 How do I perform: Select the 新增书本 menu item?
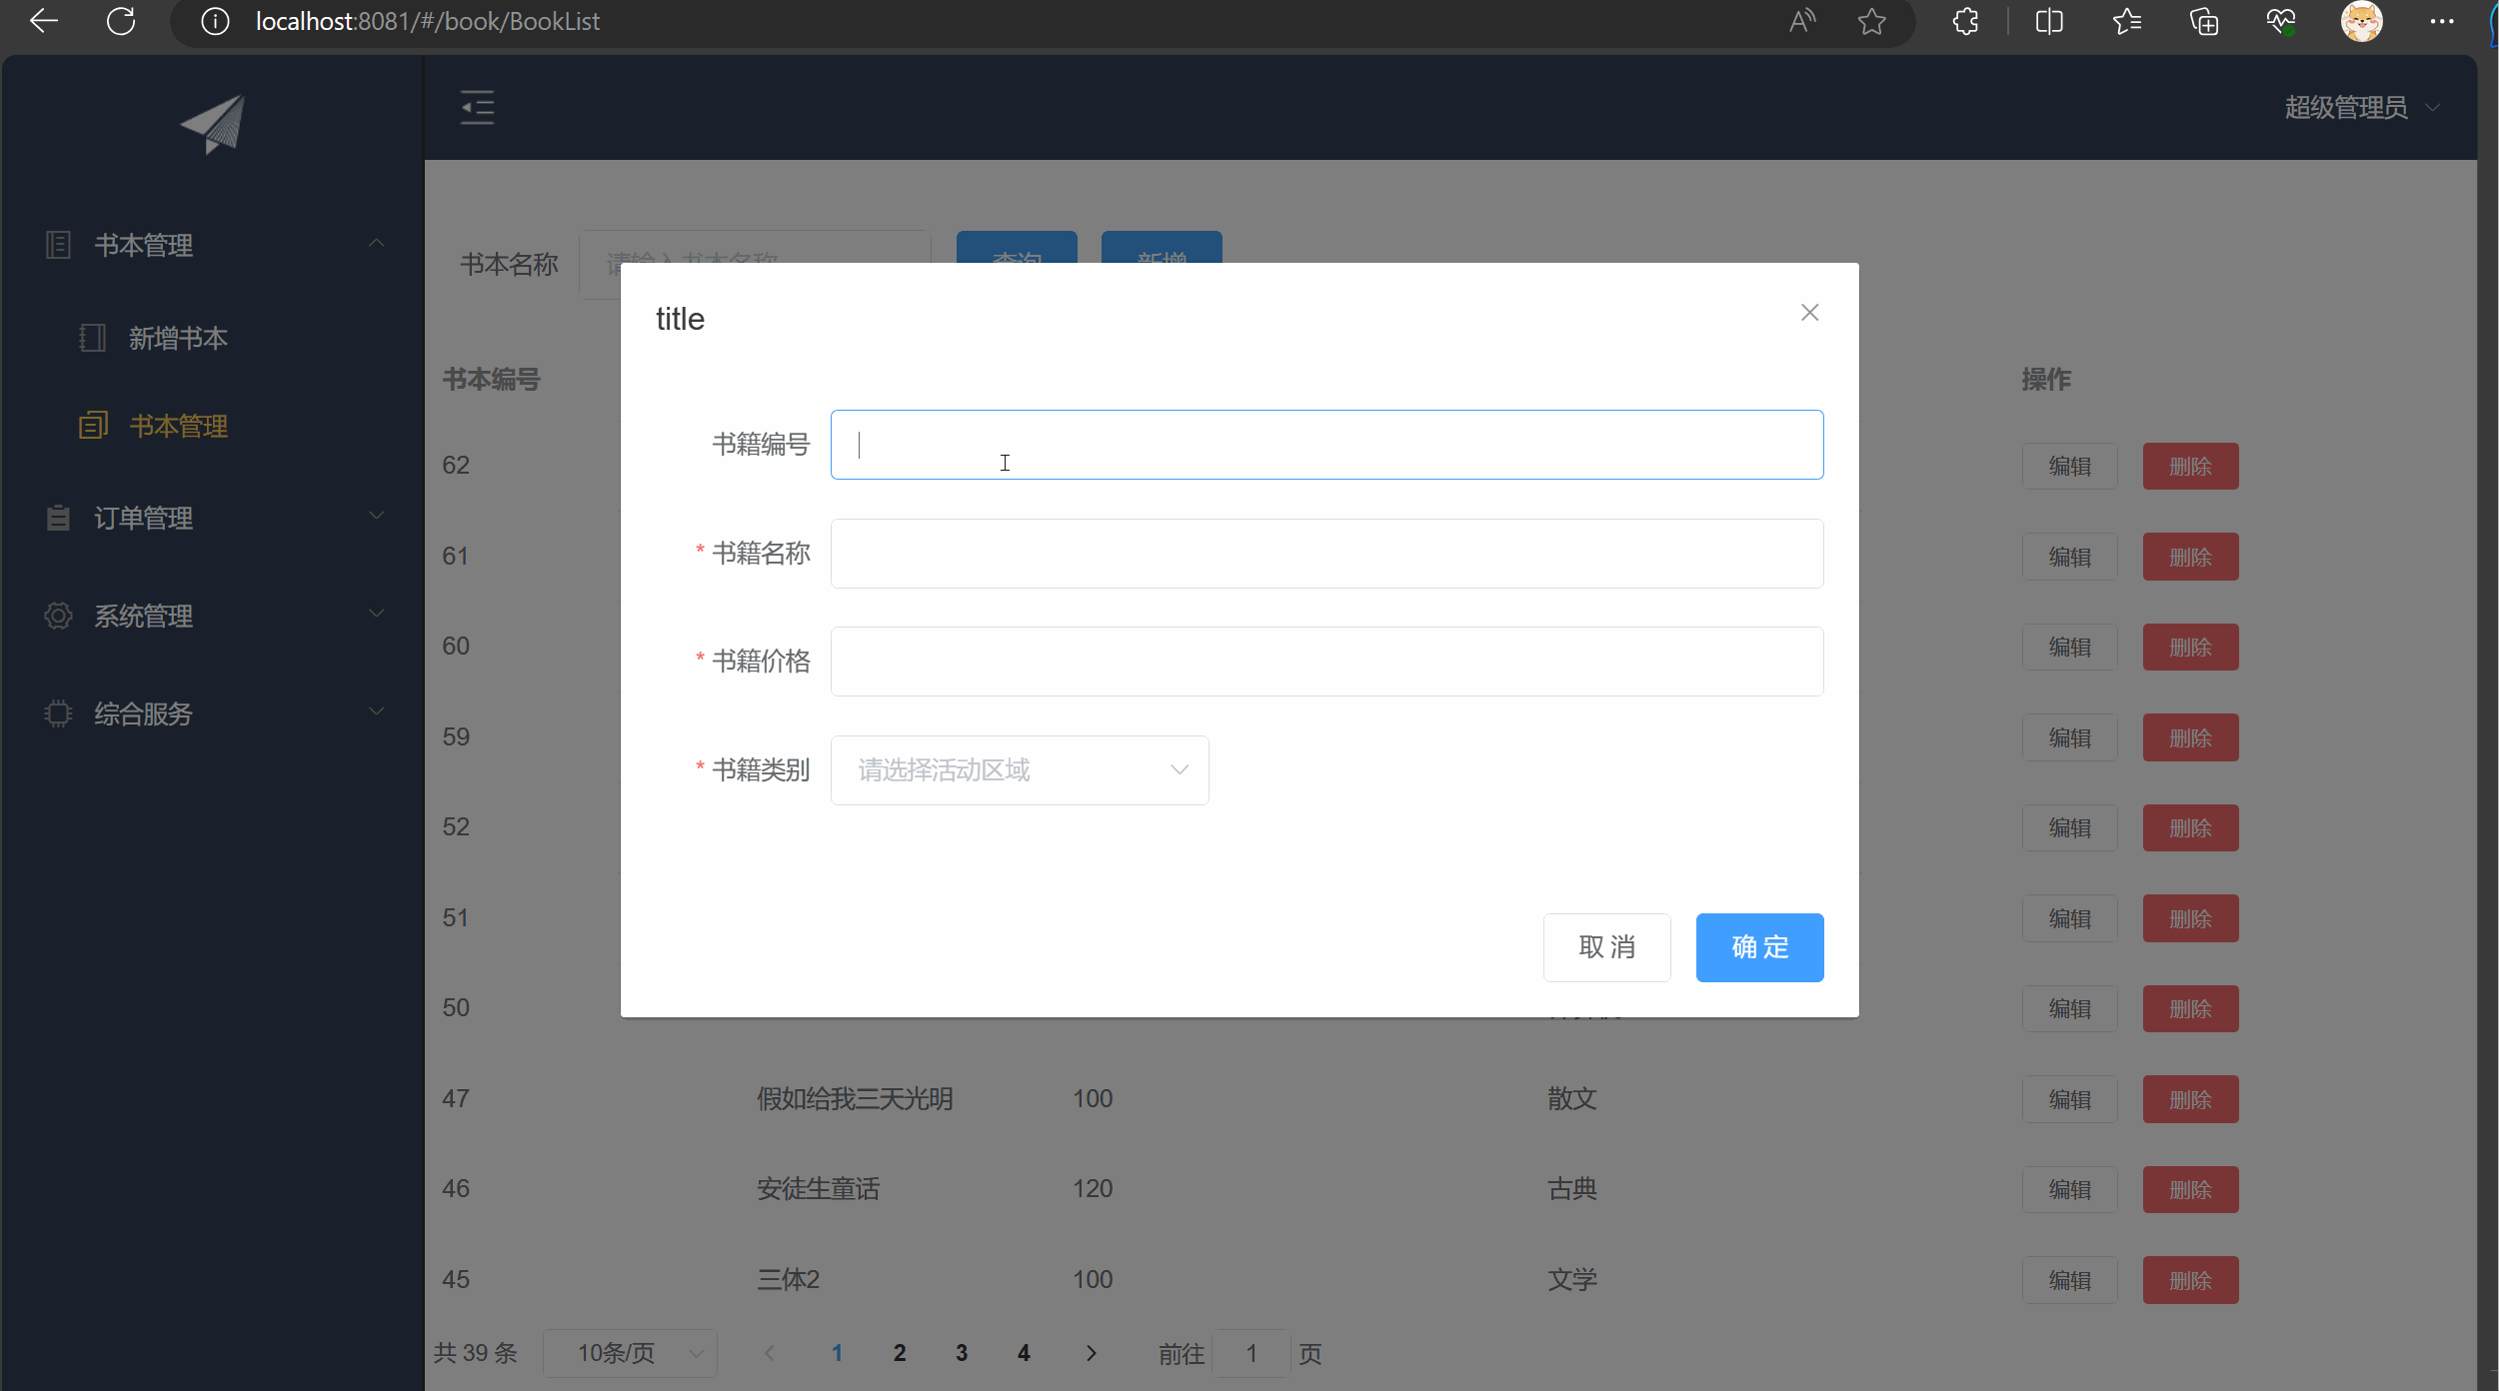point(178,338)
